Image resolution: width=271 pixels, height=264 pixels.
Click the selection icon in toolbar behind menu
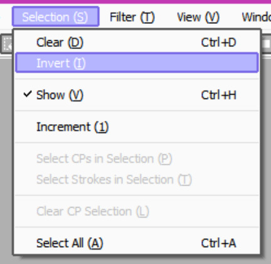tap(8, 45)
